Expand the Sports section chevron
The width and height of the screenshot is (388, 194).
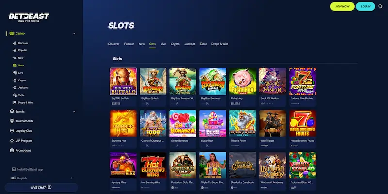coord(74,112)
